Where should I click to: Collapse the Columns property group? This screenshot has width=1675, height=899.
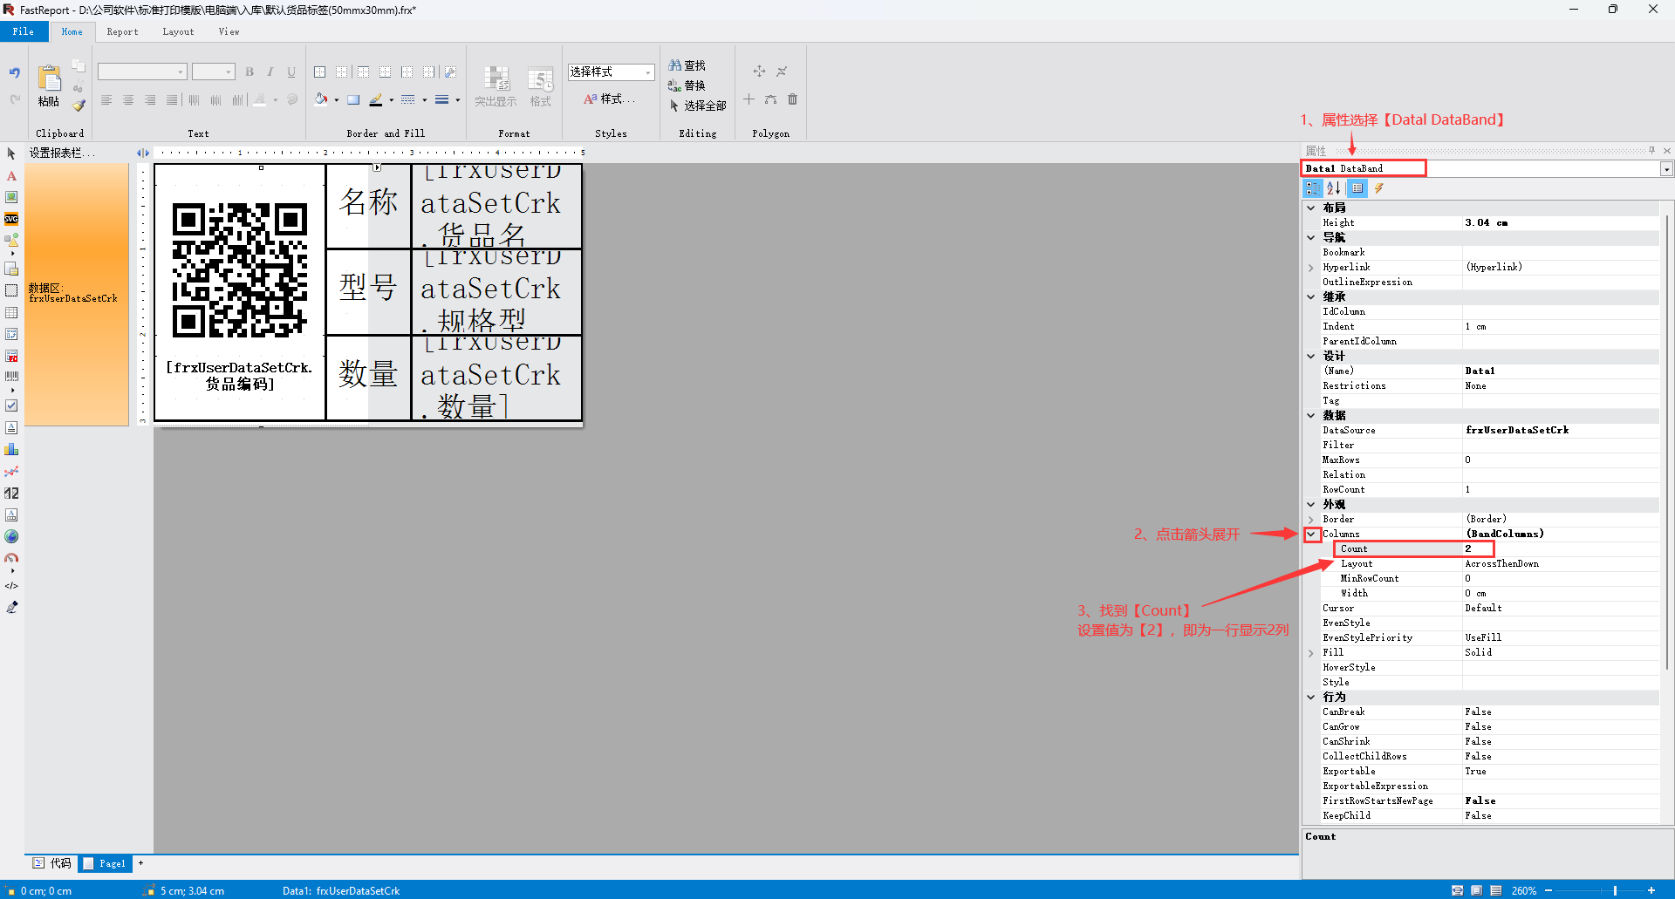click(x=1311, y=534)
